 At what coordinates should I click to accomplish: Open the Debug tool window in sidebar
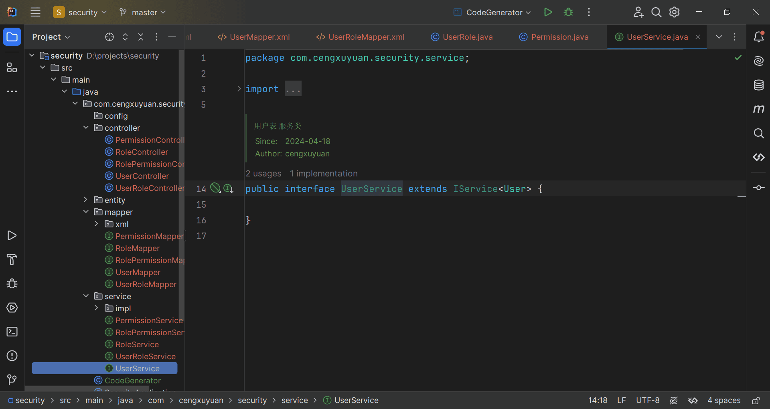pyautogui.click(x=12, y=283)
